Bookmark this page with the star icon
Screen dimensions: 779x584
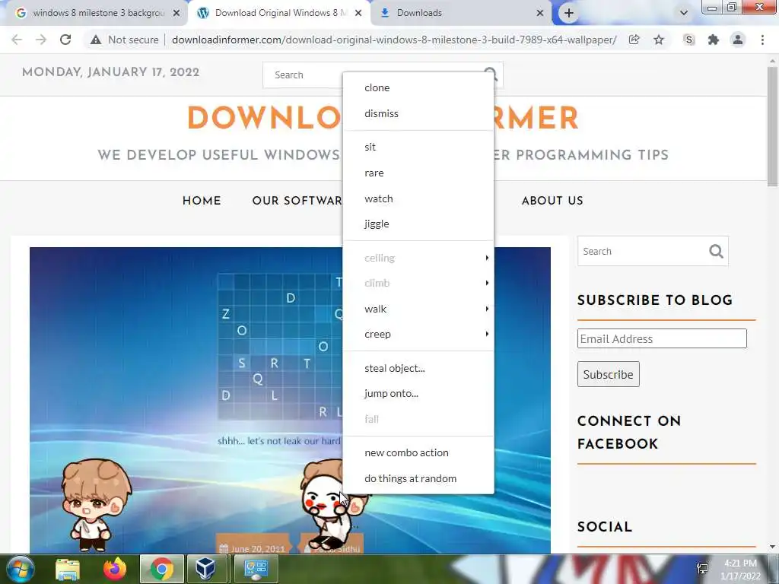(659, 40)
